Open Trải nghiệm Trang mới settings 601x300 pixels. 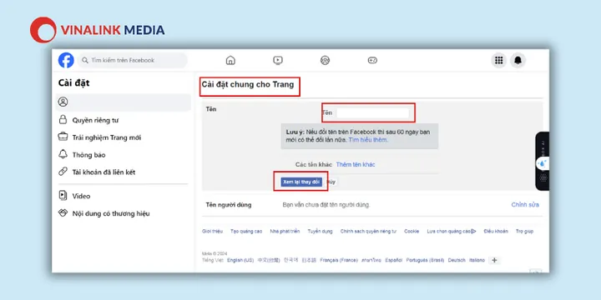(107, 137)
